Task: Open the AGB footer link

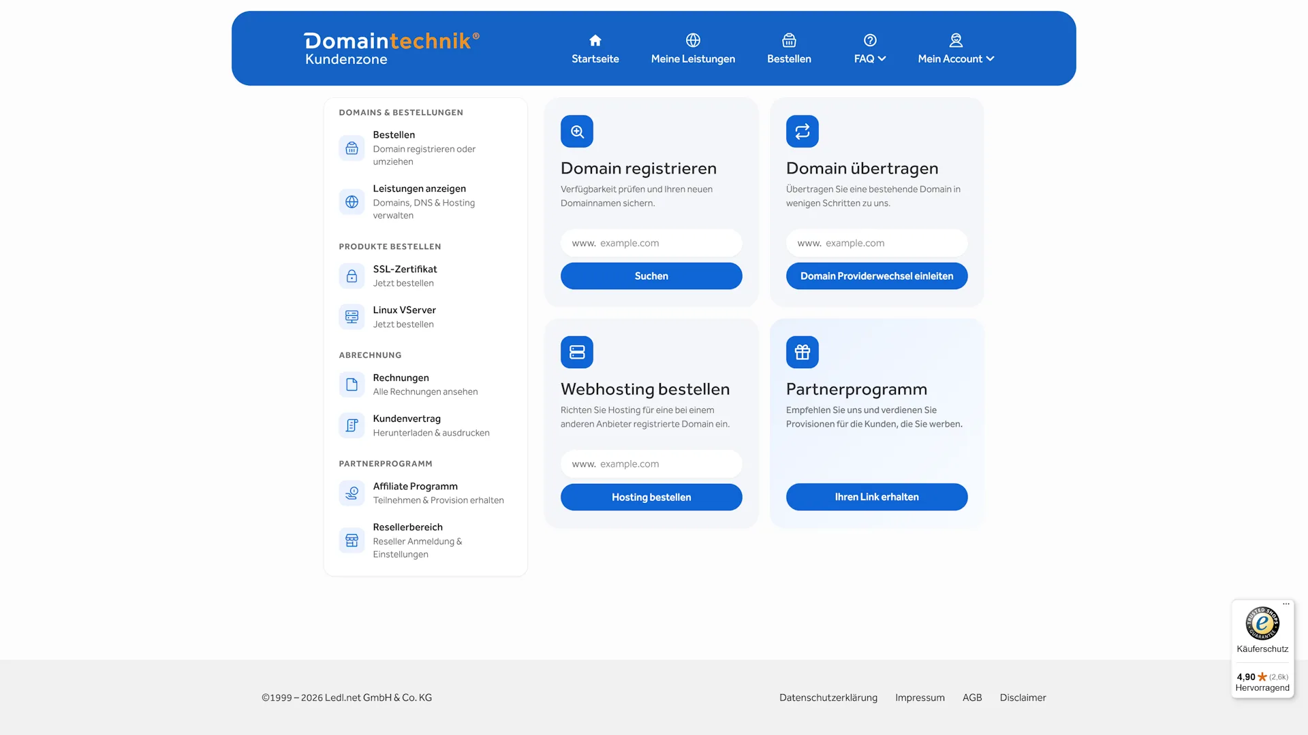Action: click(x=972, y=698)
